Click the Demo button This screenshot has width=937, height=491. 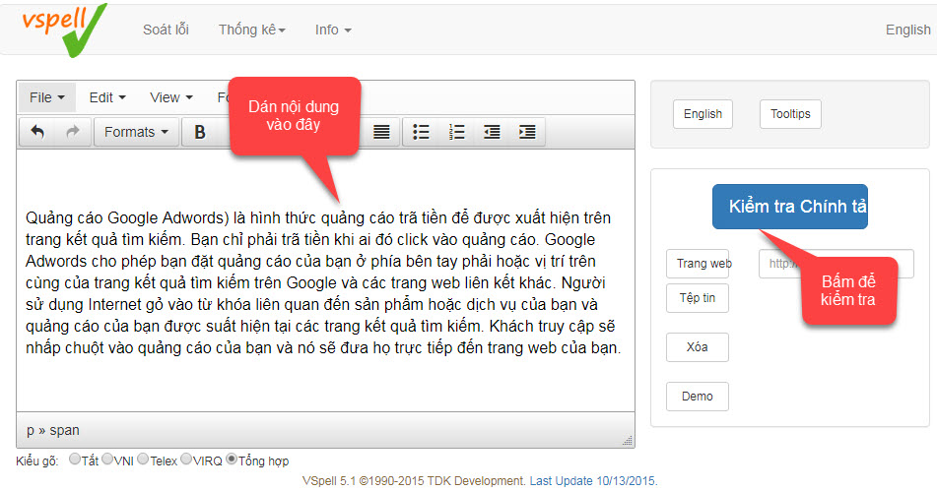698,397
